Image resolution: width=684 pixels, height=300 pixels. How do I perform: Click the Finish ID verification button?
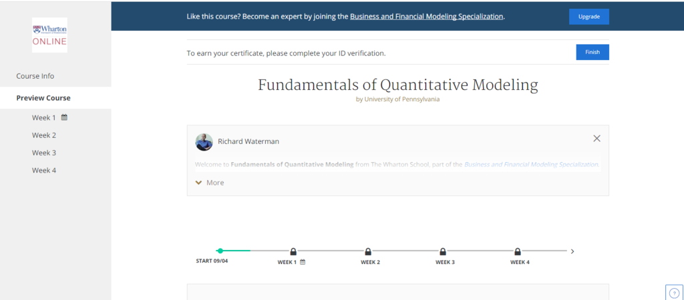tap(592, 52)
